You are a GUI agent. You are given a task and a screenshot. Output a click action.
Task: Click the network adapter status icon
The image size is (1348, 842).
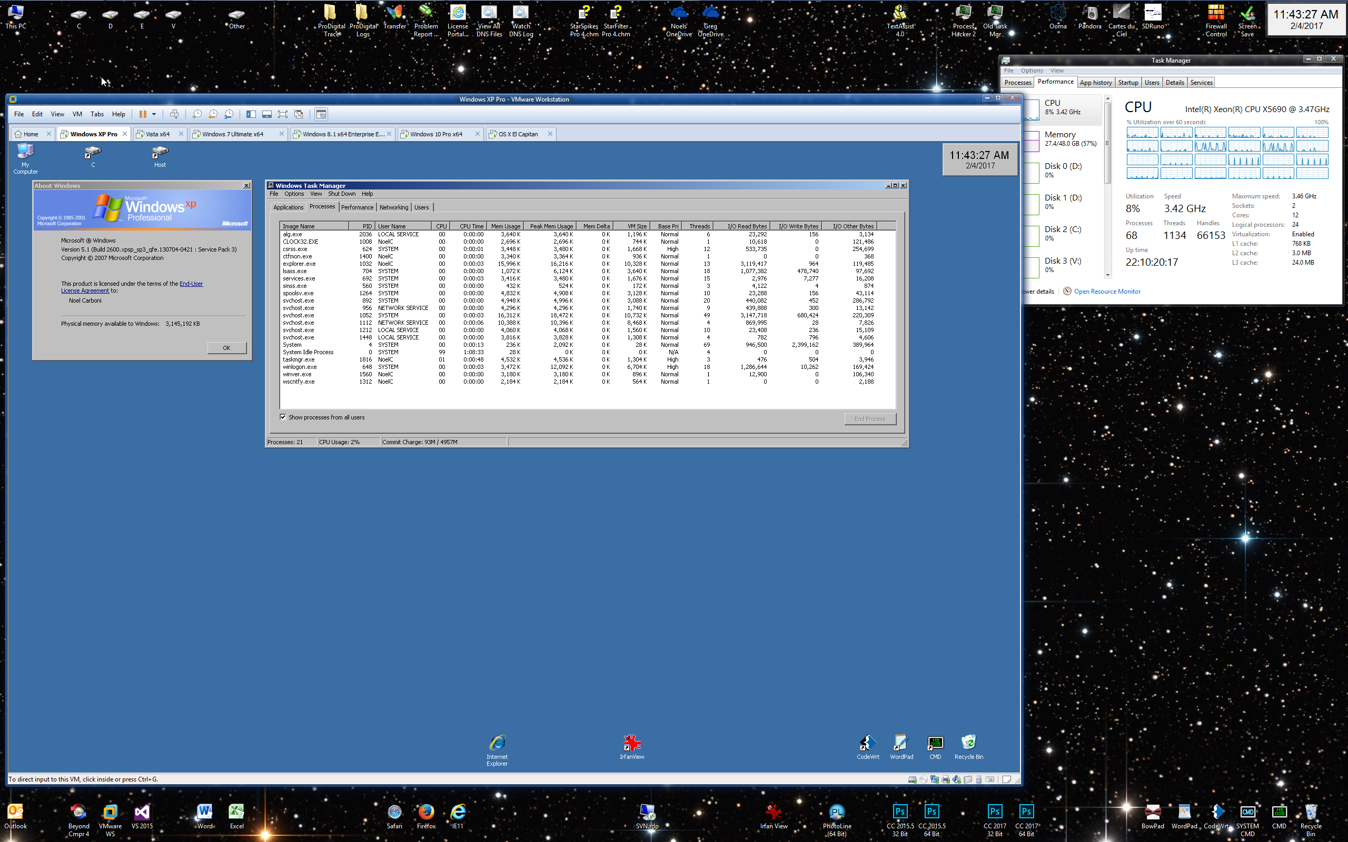click(935, 779)
